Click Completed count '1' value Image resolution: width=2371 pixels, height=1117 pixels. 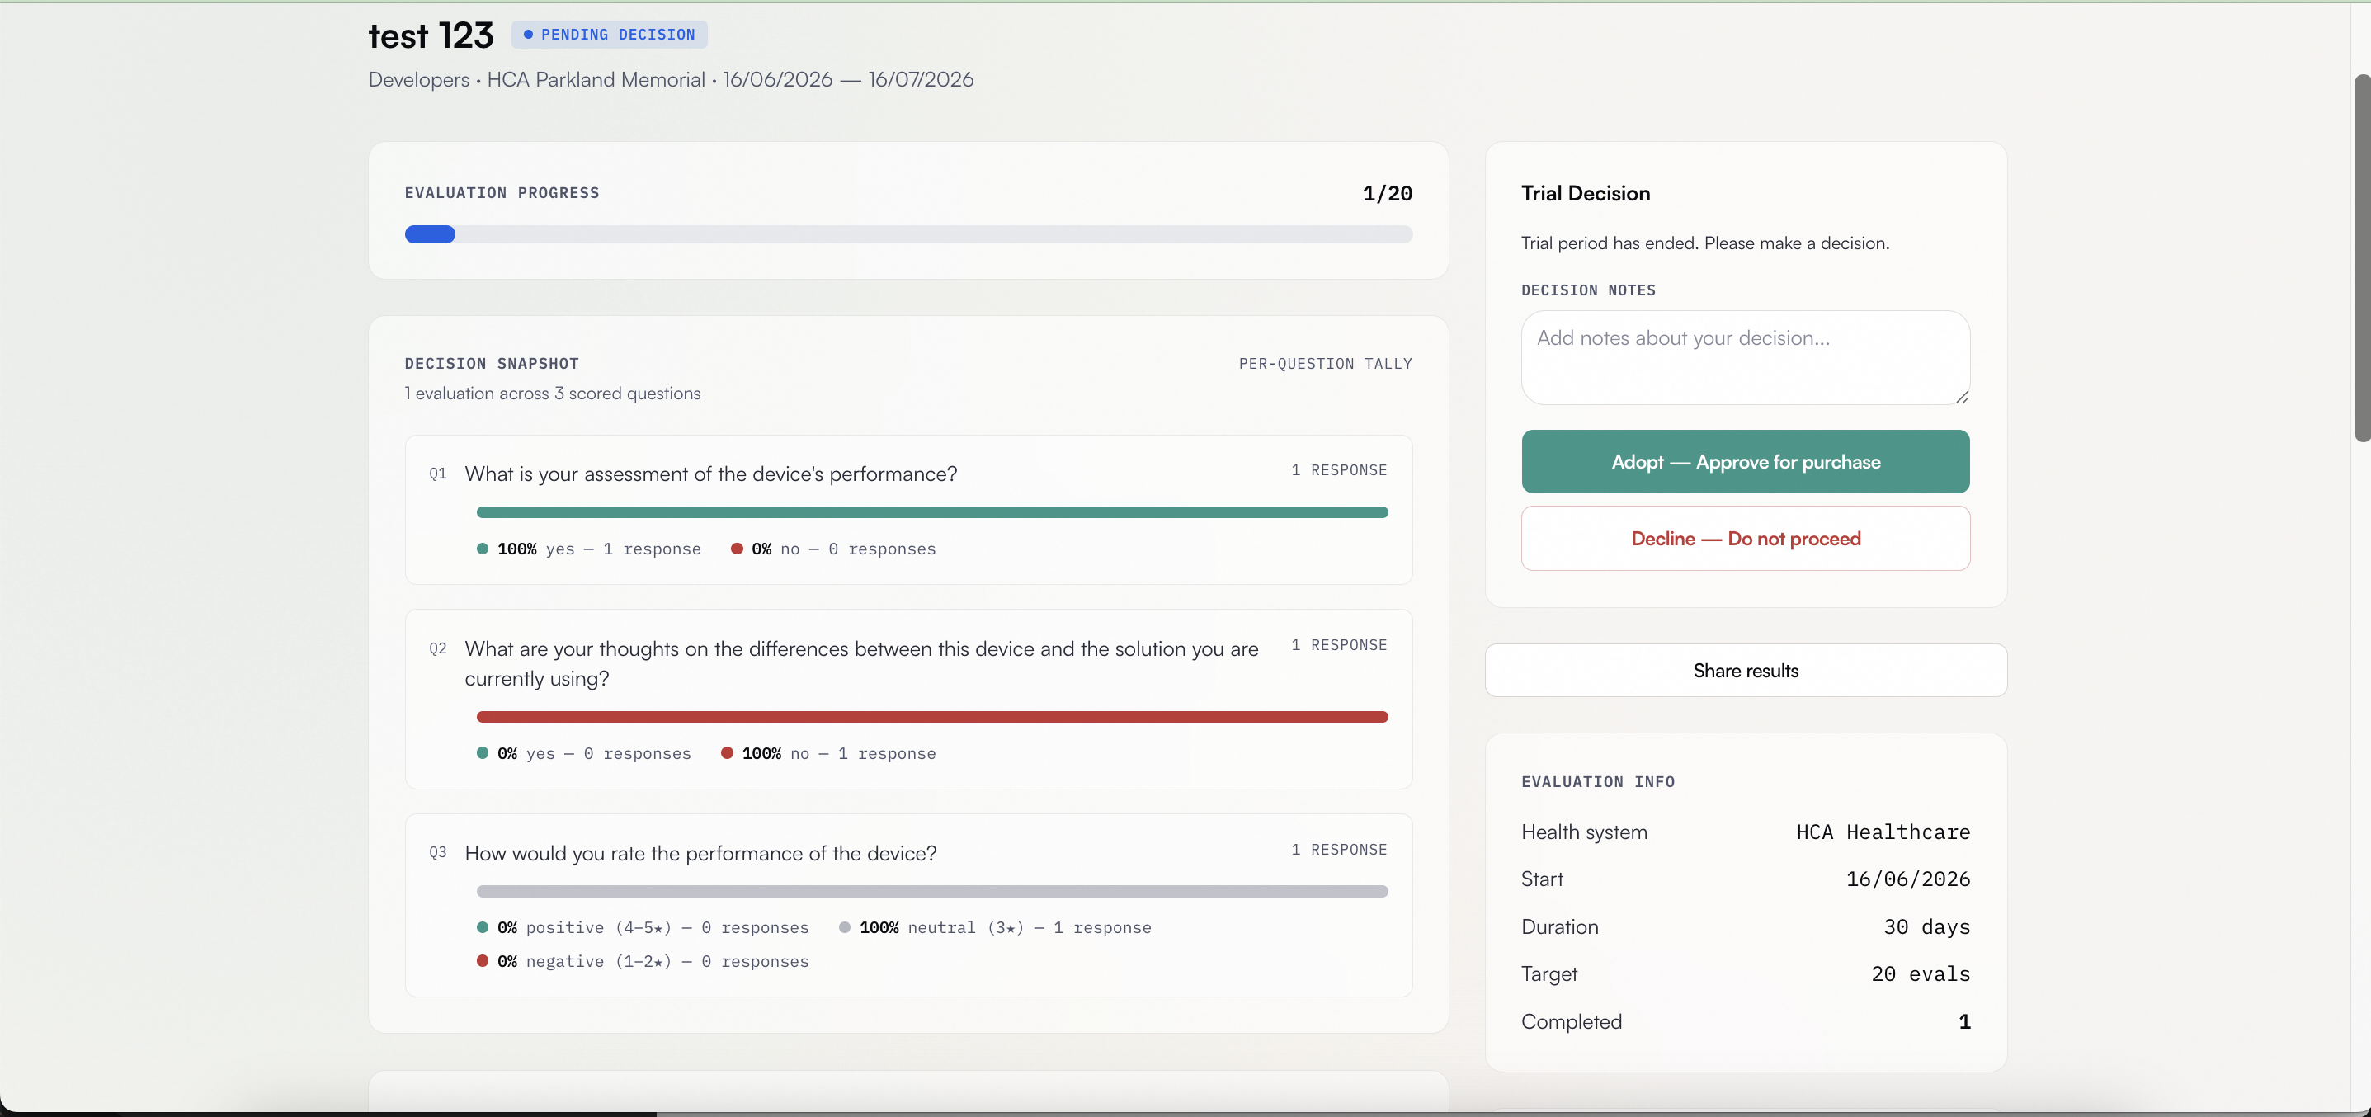[1964, 1021]
